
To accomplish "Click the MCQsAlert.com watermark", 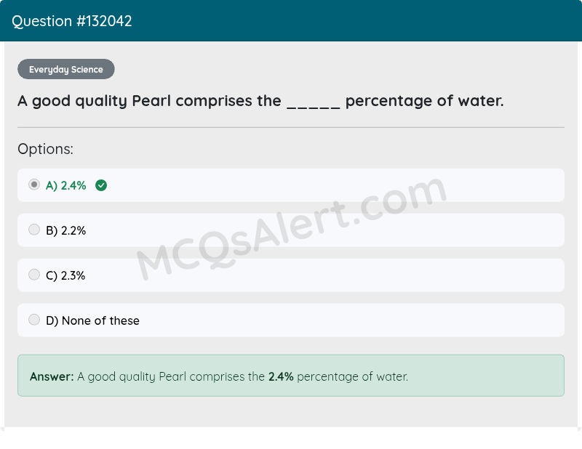I will (292, 228).
